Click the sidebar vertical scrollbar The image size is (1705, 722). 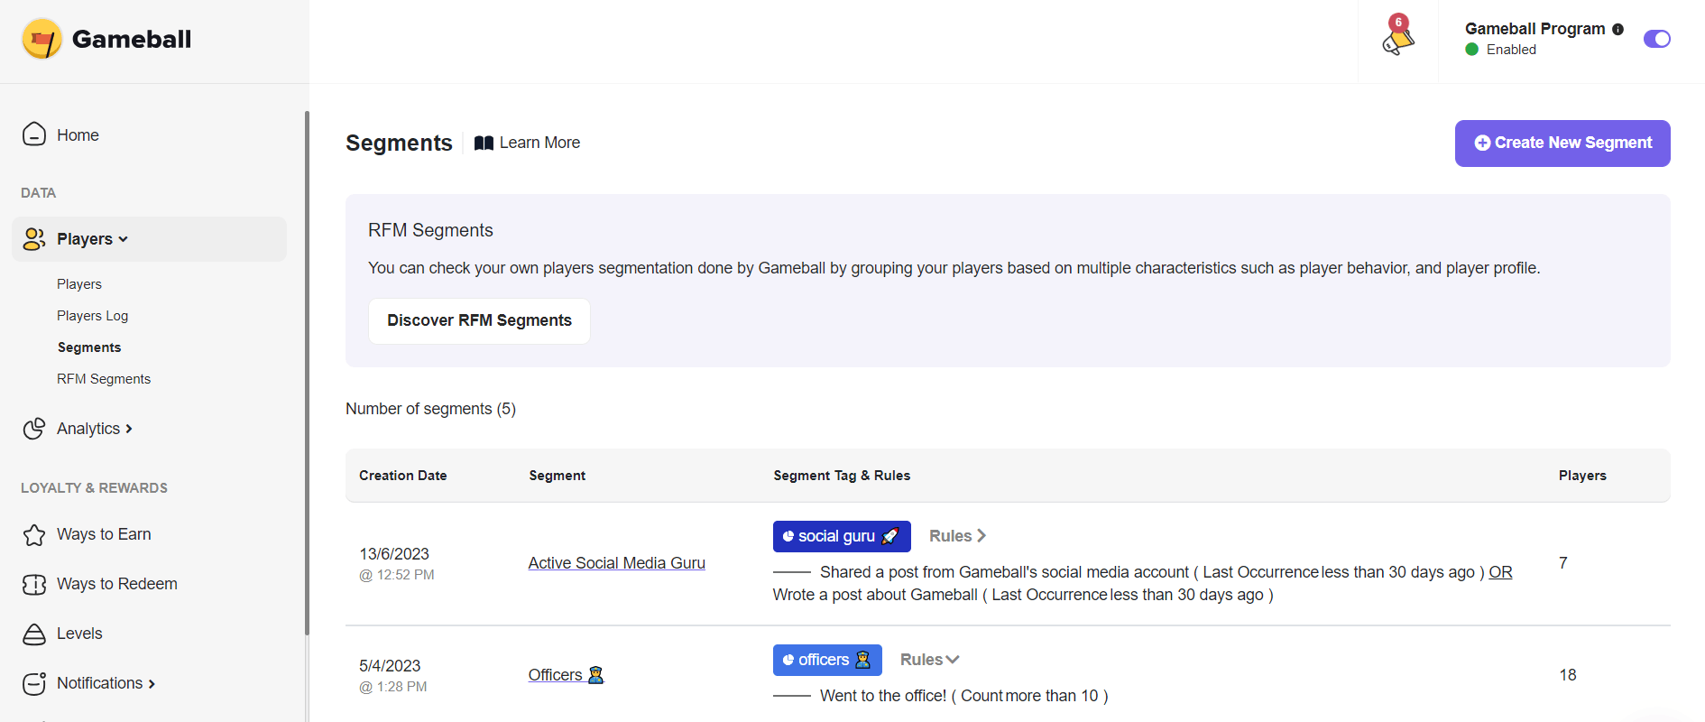click(x=307, y=373)
